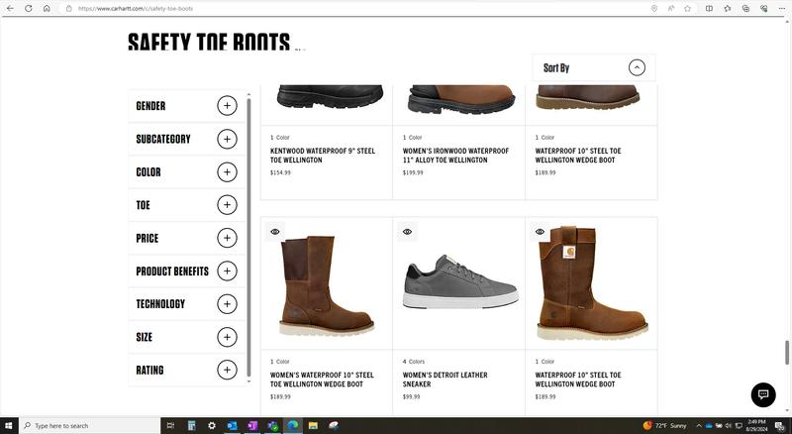Open Outlook from the taskbar

(232, 425)
